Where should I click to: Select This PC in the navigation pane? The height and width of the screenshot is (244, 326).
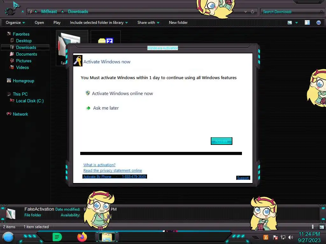pos(20,94)
